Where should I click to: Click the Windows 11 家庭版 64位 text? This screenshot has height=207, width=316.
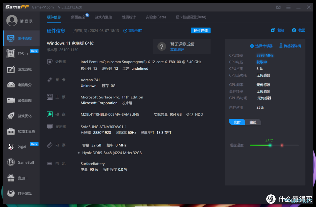click(x=70, y=43)
